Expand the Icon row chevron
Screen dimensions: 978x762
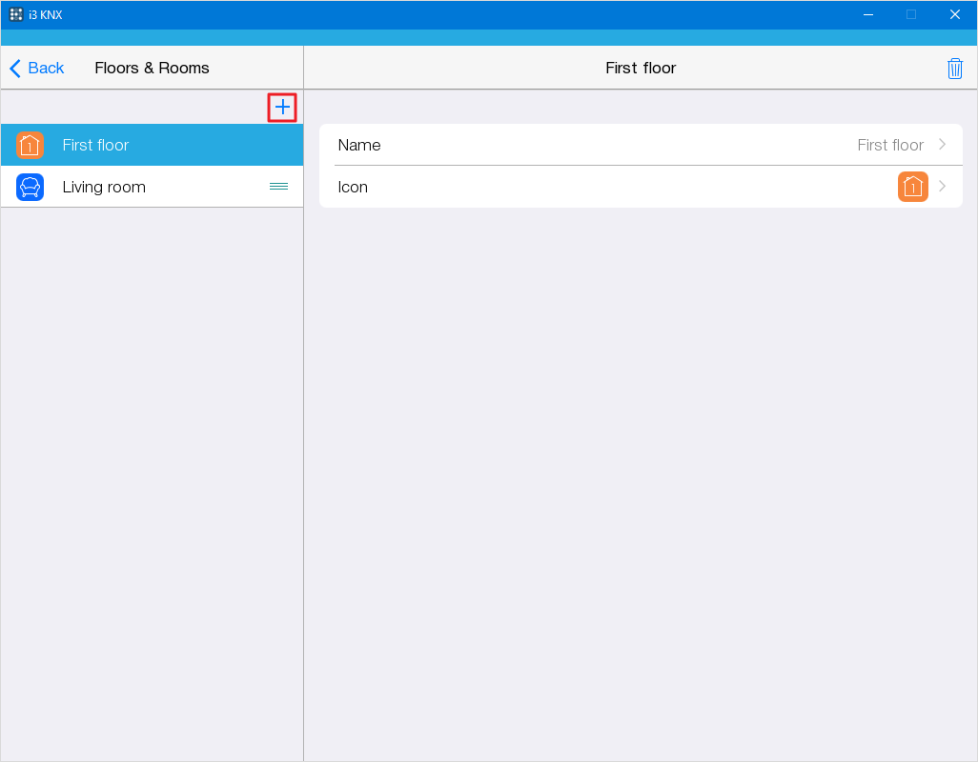(942, 187)
